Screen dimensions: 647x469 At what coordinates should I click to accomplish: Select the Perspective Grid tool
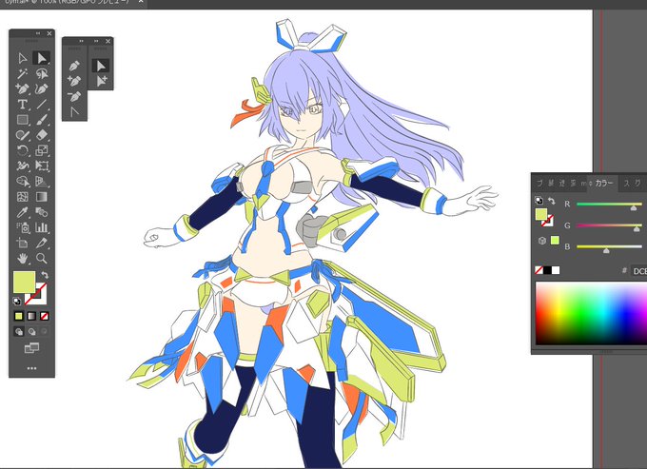pos(41,181)
